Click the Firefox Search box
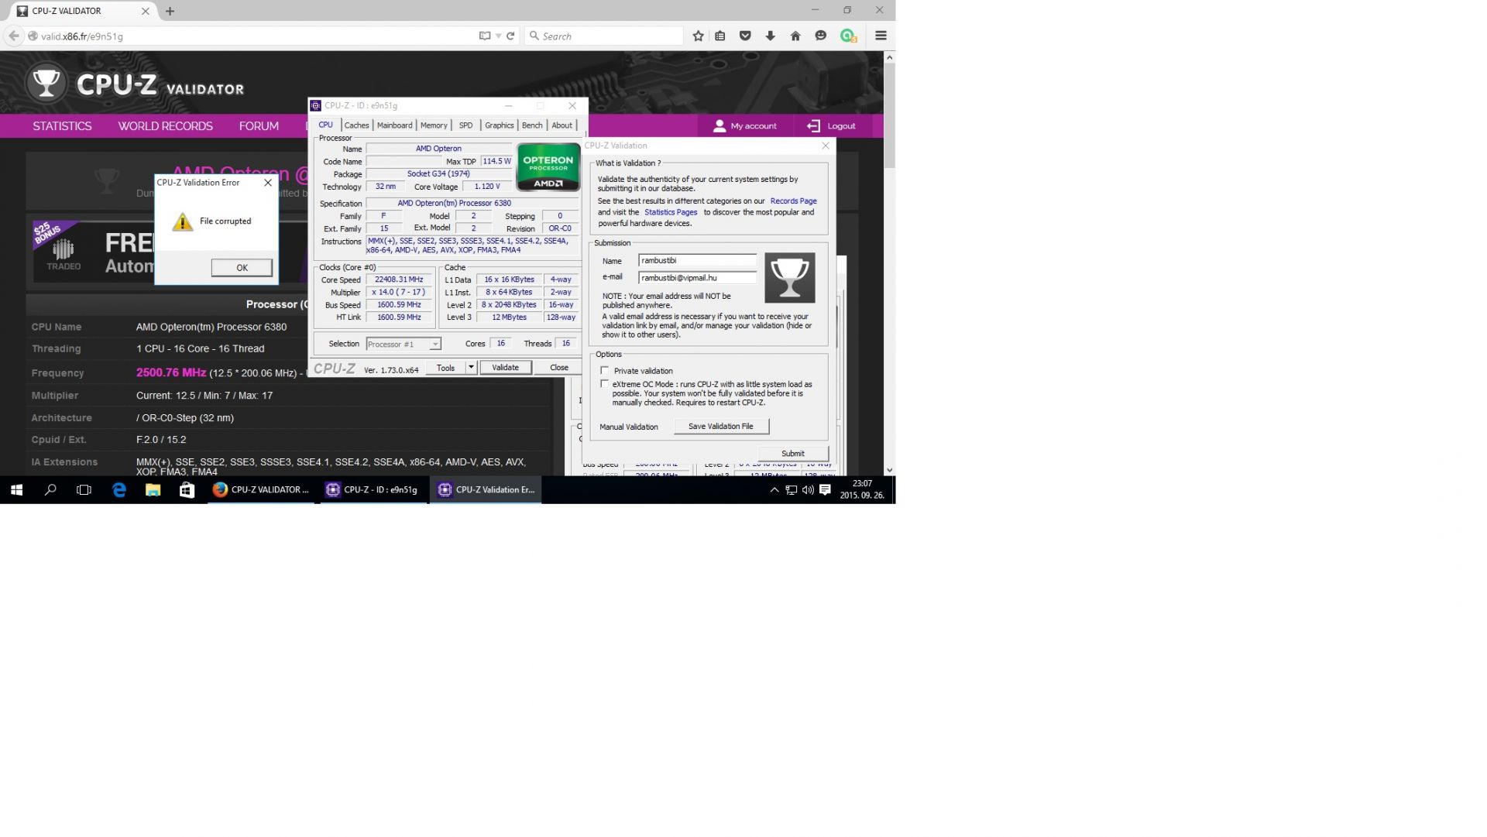This screenshot has width=1487, height=837. (604, 36)
